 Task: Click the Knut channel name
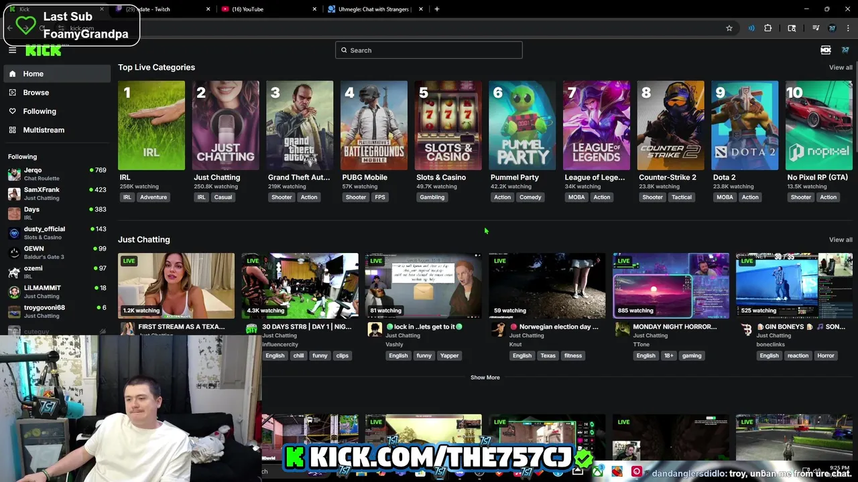click(515, 344)
